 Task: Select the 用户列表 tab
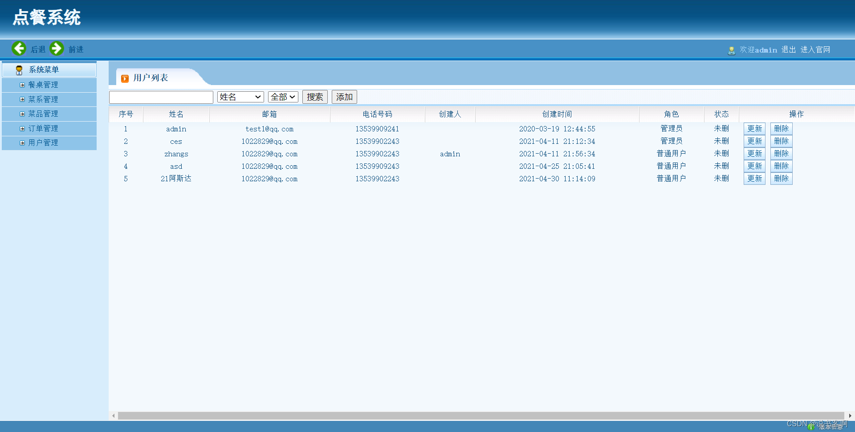pos(151,78)
